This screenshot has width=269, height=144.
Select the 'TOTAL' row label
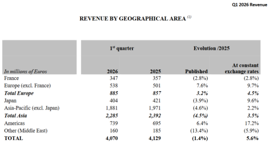point(14,138)
